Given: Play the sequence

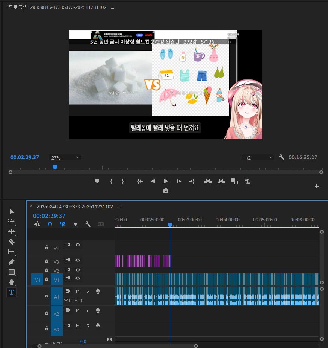Looking at the screenshot, I should pyautogui.click(x=165, y=181).
